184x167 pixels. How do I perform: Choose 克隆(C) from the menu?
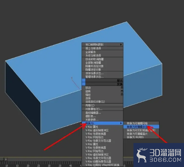tap(102, 105)
